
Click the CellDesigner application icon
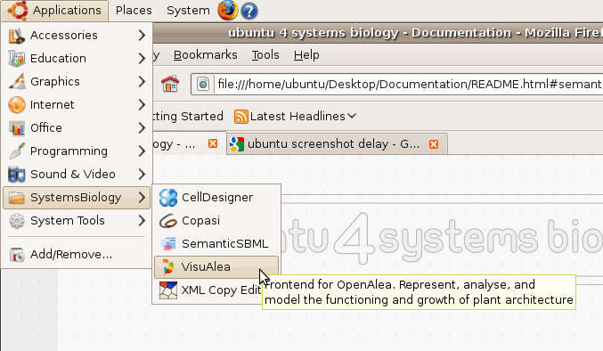click(168, 198)
